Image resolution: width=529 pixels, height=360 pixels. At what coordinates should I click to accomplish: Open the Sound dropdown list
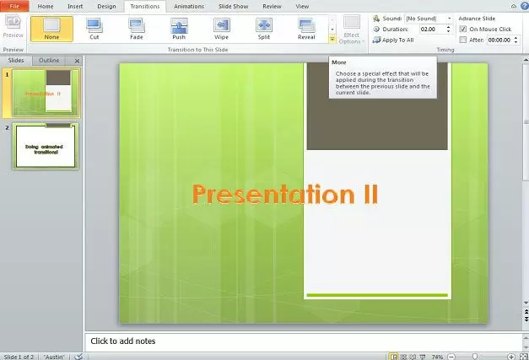point(449,18)
